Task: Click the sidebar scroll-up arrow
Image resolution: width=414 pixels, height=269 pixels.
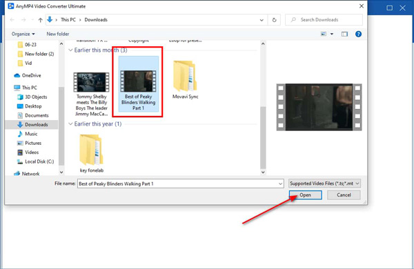Action: coord(61,44)
